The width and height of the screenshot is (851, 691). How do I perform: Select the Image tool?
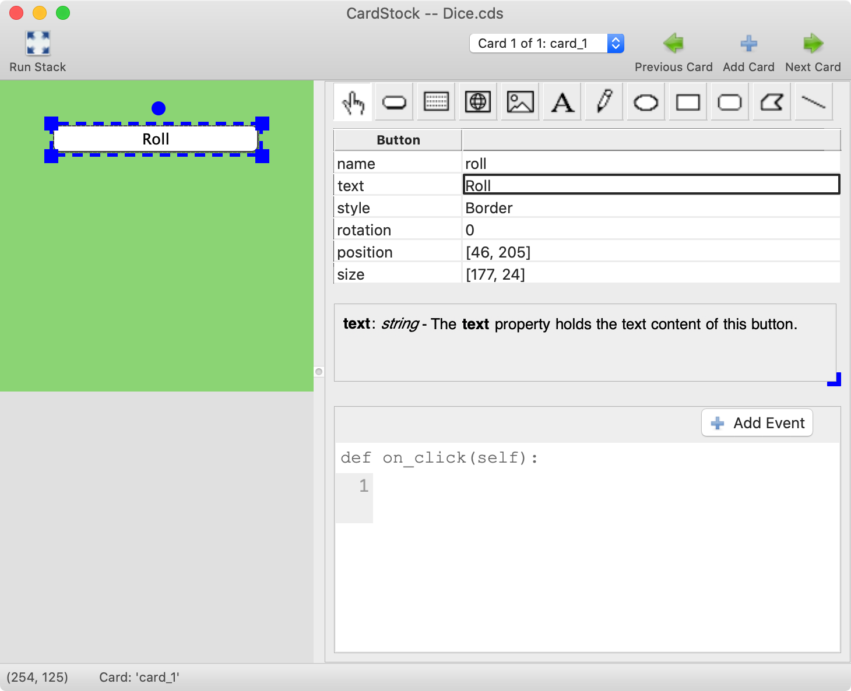pos(520,103)
